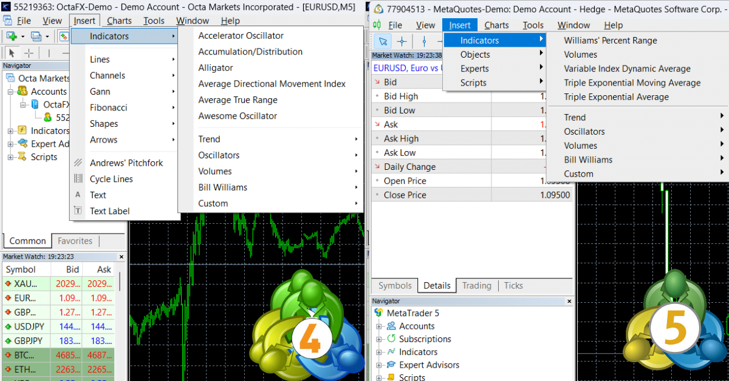Screen dimensions: 729x381
Task: Select the crosshair tool in MetaTrader 4
Action: [29, 53]
